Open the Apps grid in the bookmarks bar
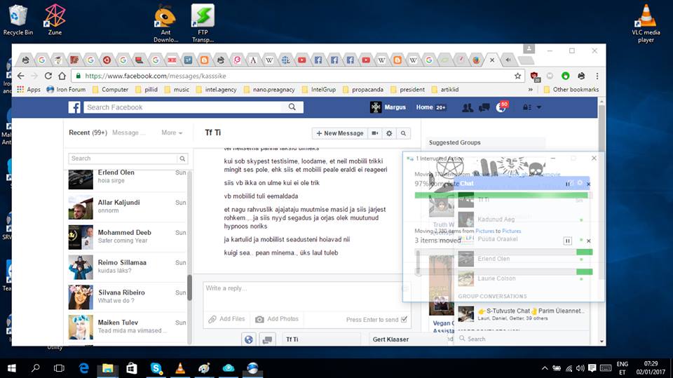 28,89
